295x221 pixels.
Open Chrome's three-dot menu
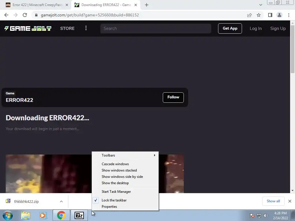point(289,15)
